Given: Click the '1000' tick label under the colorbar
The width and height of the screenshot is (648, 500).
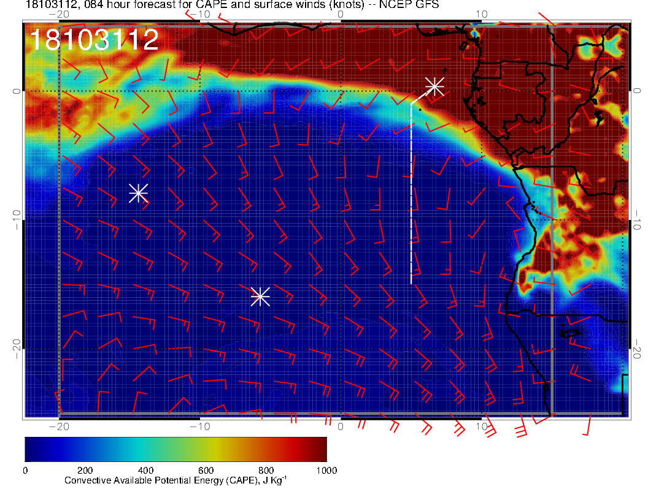Looking at the screenshot, I should [x=326, y=471].
